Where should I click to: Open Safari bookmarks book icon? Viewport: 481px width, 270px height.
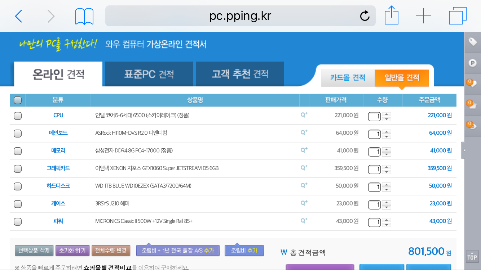(84, 17)
